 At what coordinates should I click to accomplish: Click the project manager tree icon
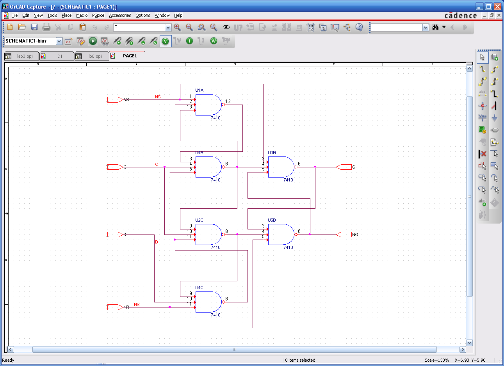click(347, 27)
